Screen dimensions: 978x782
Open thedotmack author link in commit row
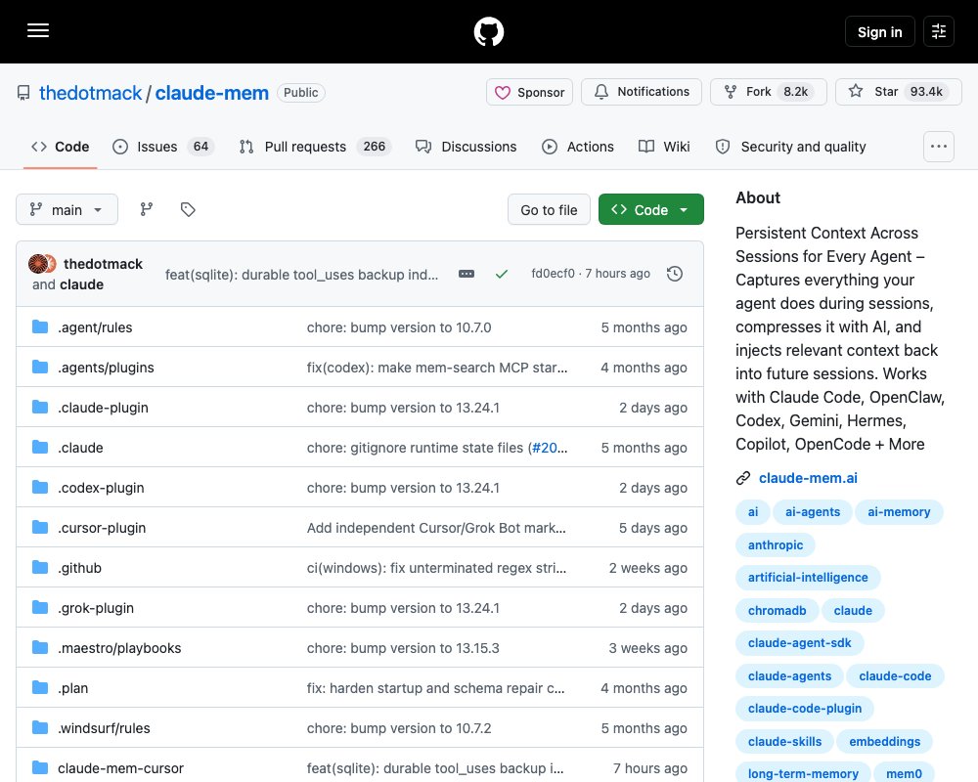click(103, 264)
